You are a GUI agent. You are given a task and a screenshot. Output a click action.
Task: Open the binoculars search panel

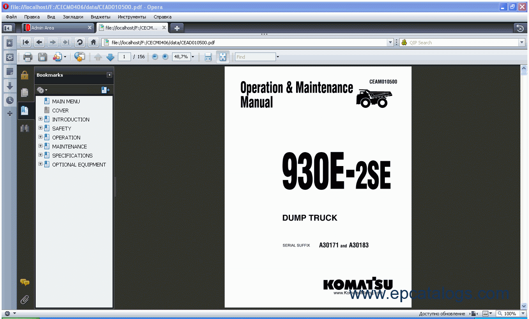pos(25,128)
